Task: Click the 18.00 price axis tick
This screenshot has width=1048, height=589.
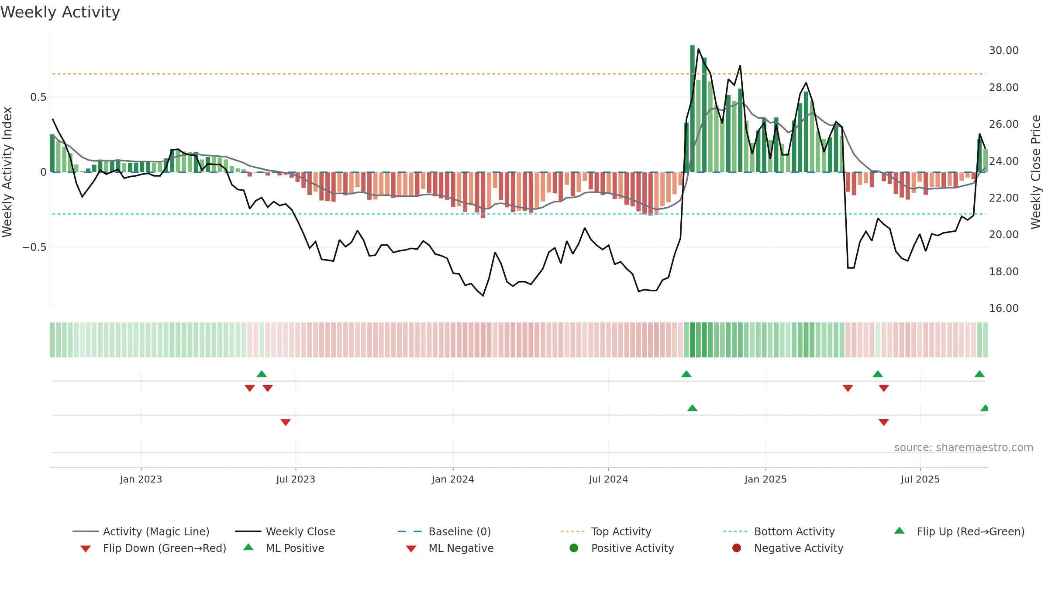Action: tap(1003, 271)
